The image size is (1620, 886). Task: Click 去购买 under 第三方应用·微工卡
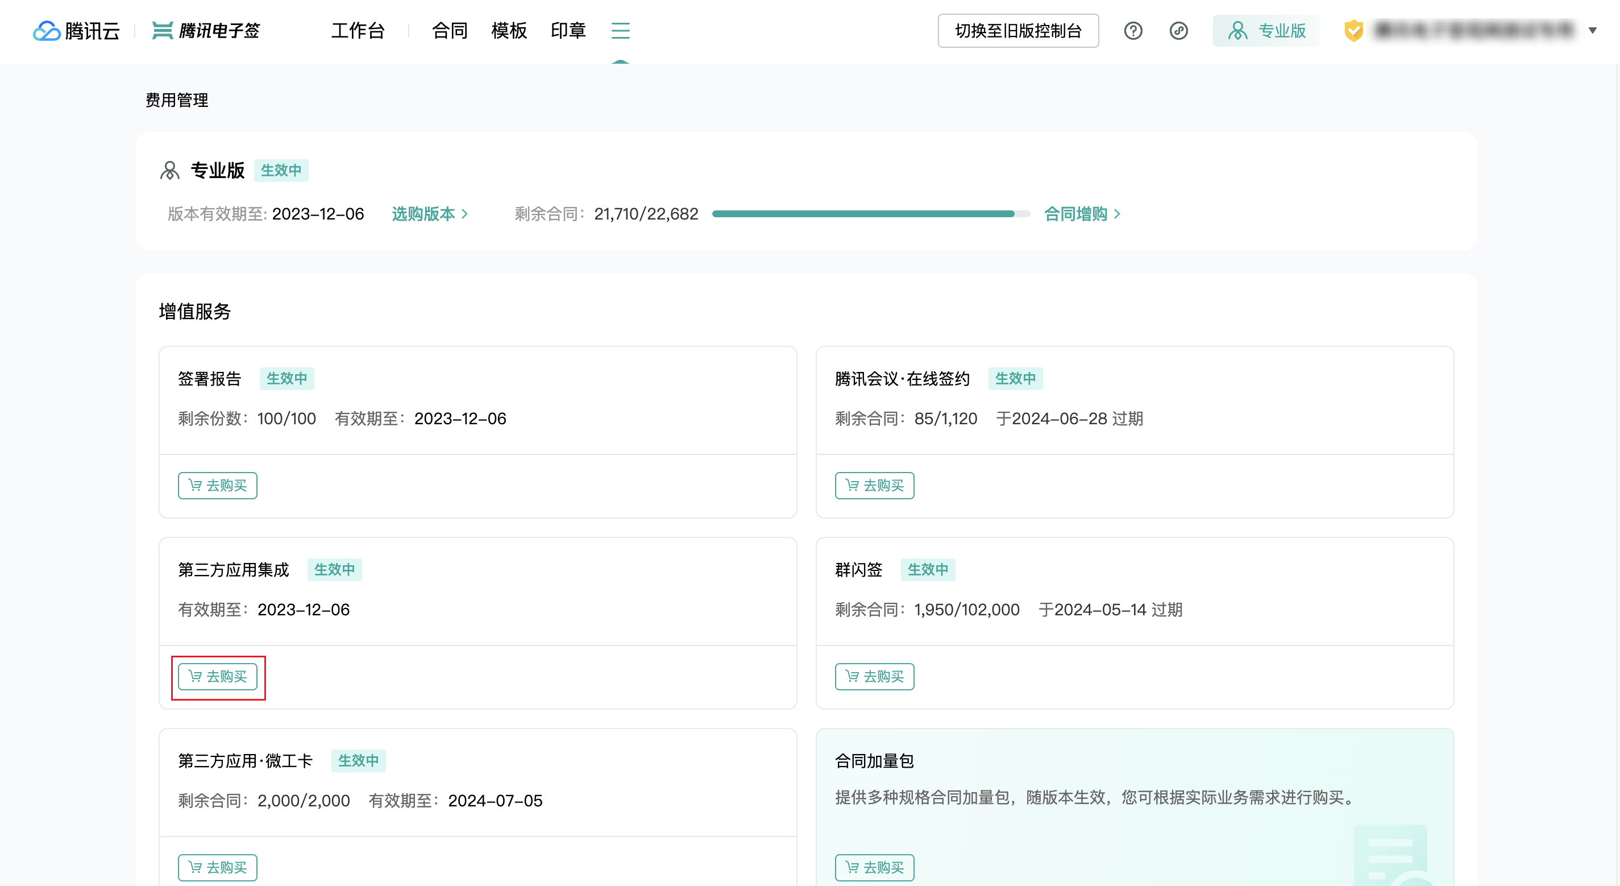point(218,868)
